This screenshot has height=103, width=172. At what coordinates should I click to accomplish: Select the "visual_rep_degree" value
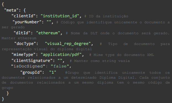coord(68,44)
